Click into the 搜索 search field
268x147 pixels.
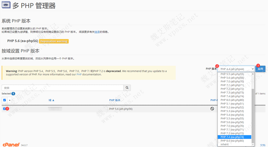62,88
